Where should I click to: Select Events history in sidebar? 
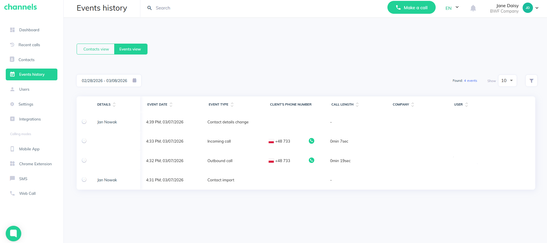(32, 74)
